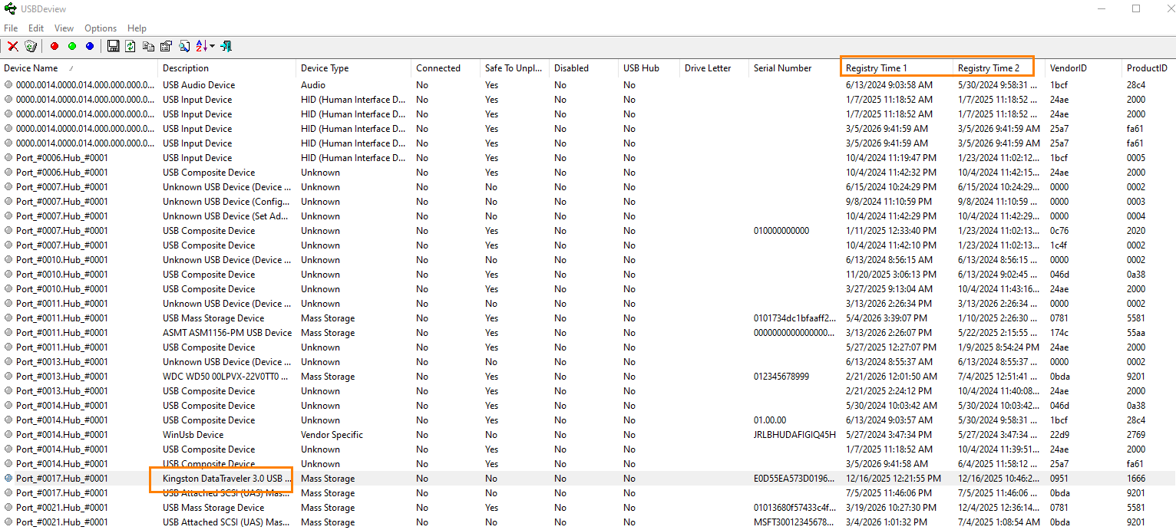Sort by the Connected column header
This screenshot has height=530, width=1176.
(446, 68)
